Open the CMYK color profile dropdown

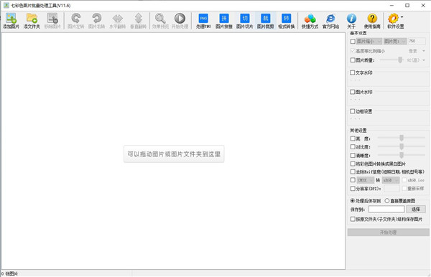[x=366, y=180]
